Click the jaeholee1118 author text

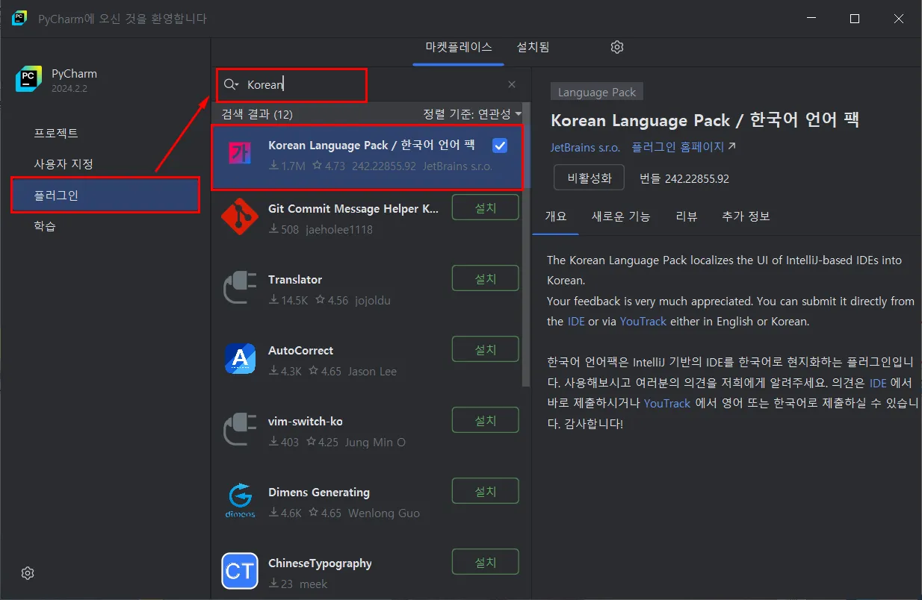[x=339, y=229]
